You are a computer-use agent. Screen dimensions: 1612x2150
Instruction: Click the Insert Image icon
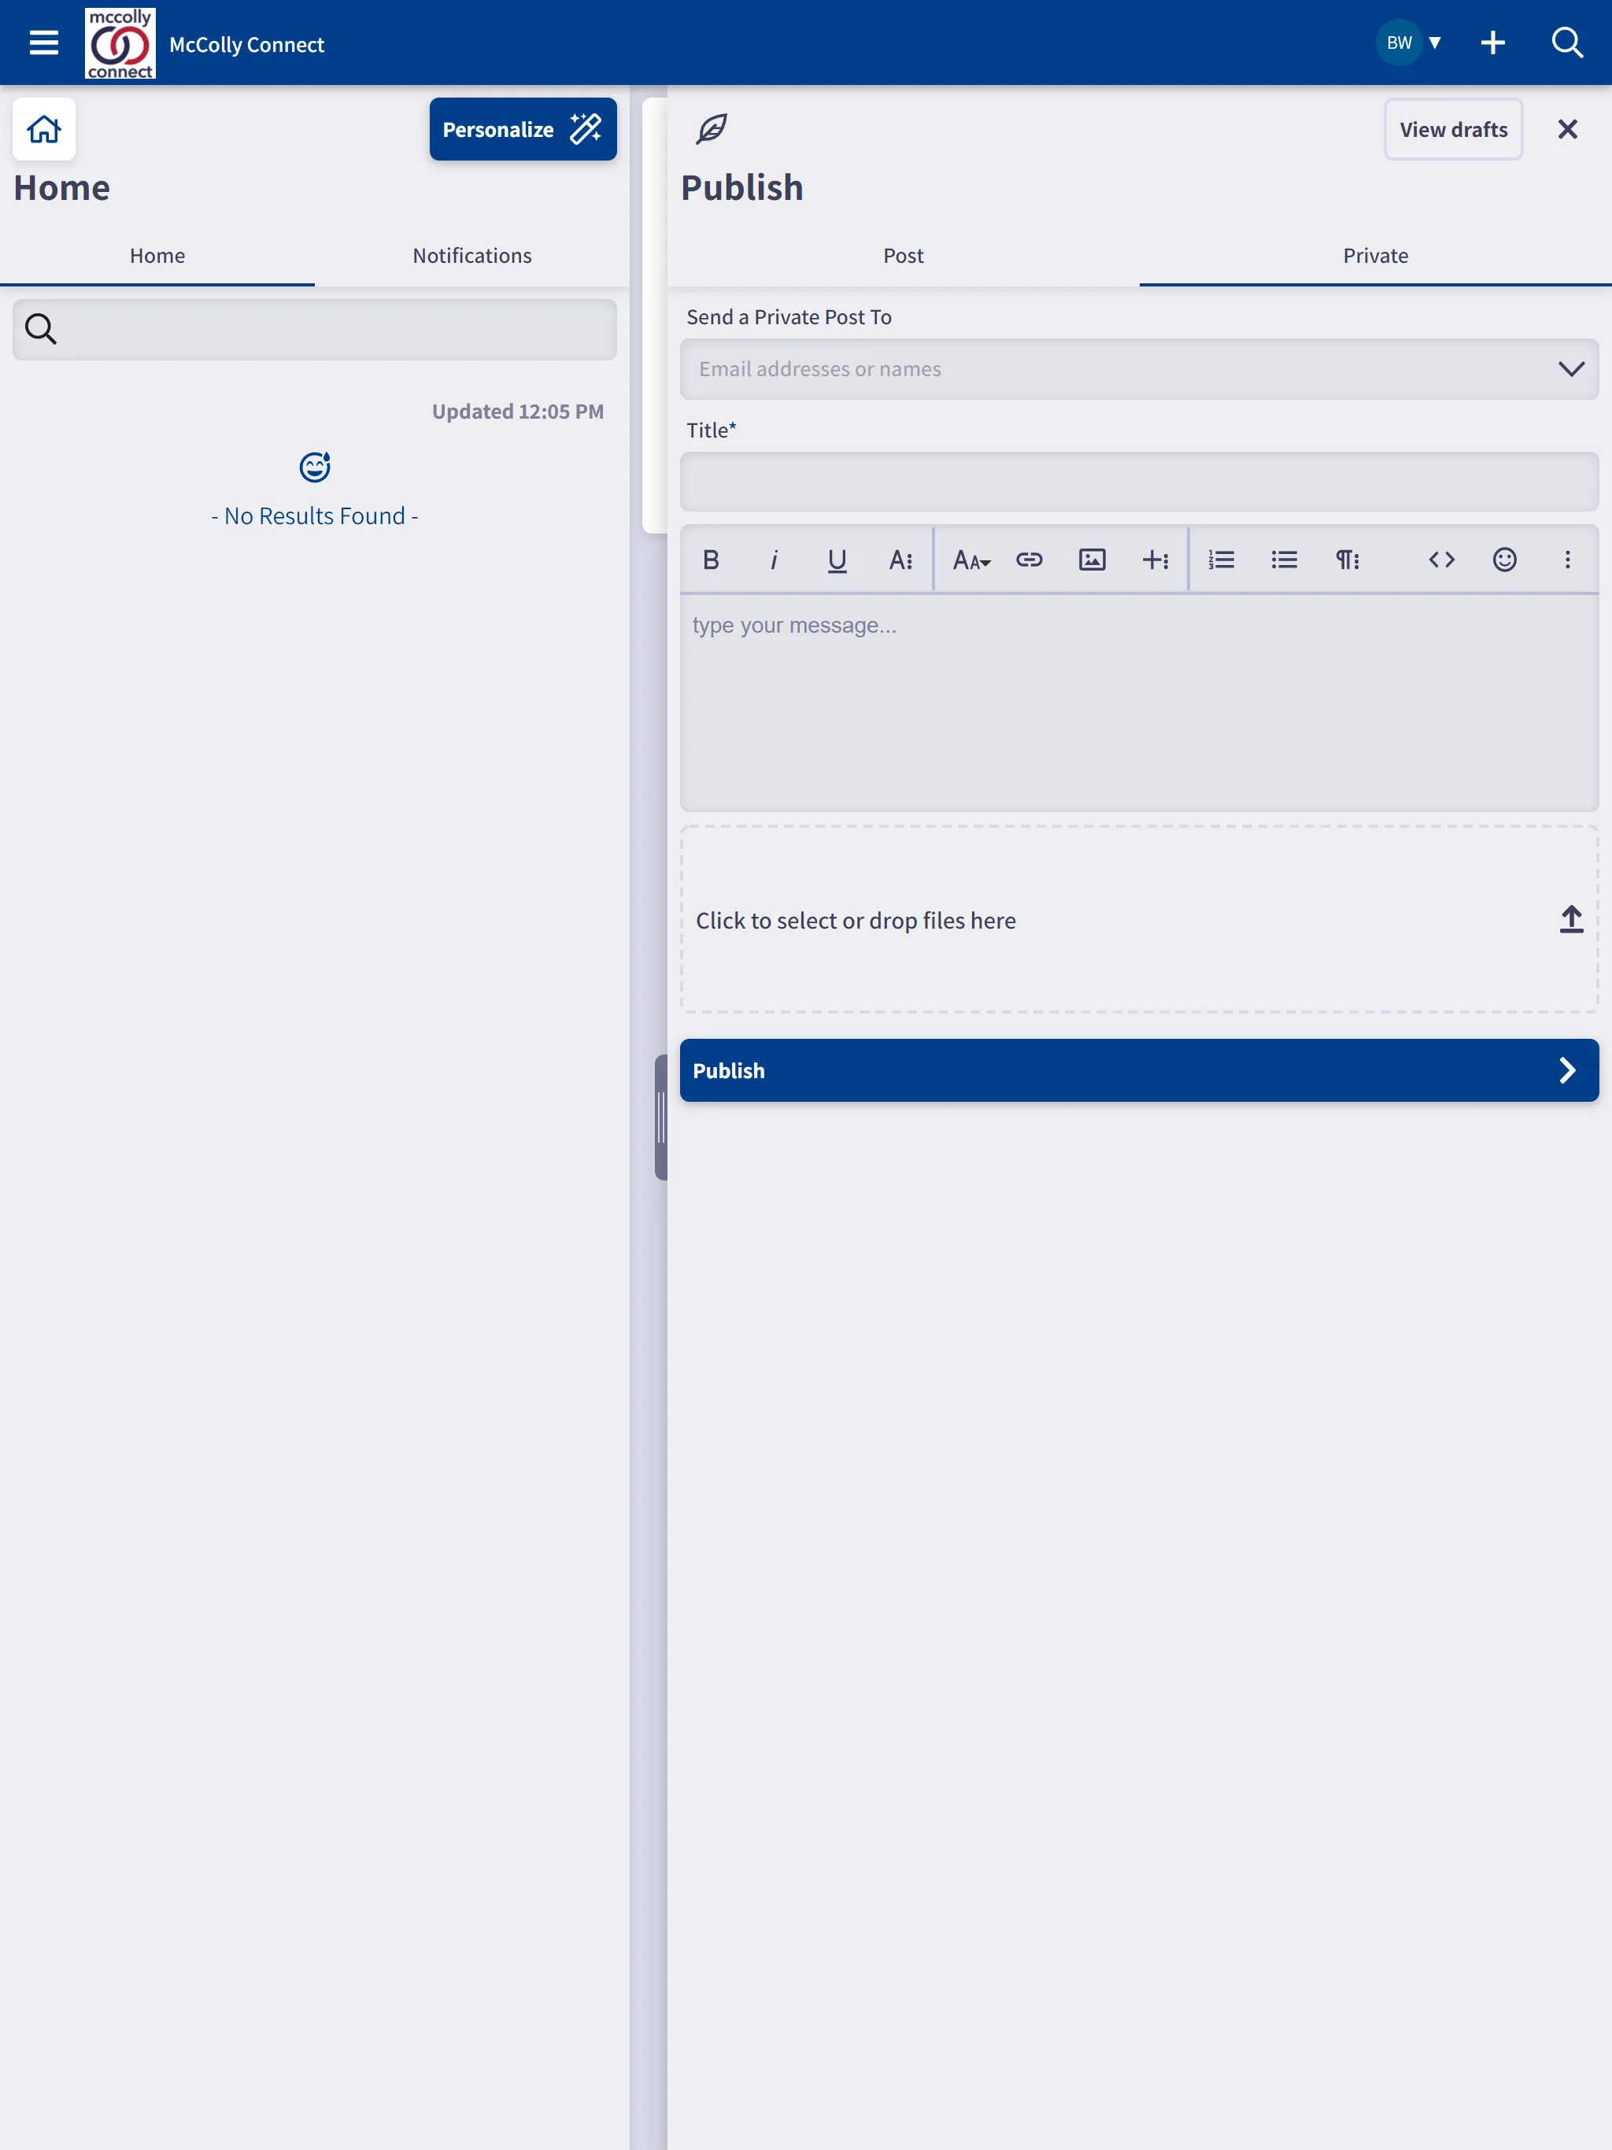1093,559
